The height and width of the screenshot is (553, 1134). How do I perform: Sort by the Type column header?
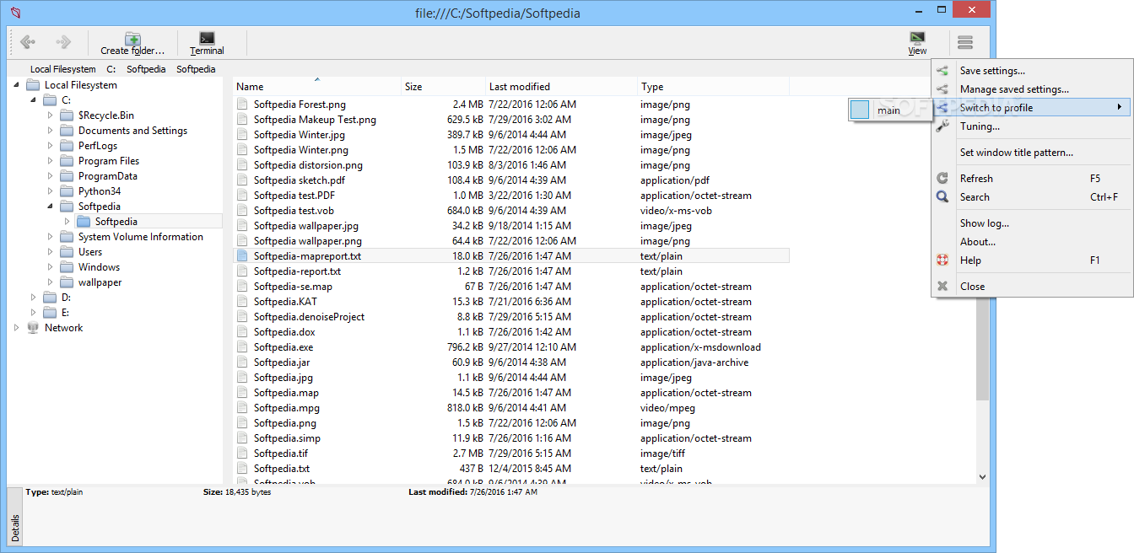coord(714,87)
